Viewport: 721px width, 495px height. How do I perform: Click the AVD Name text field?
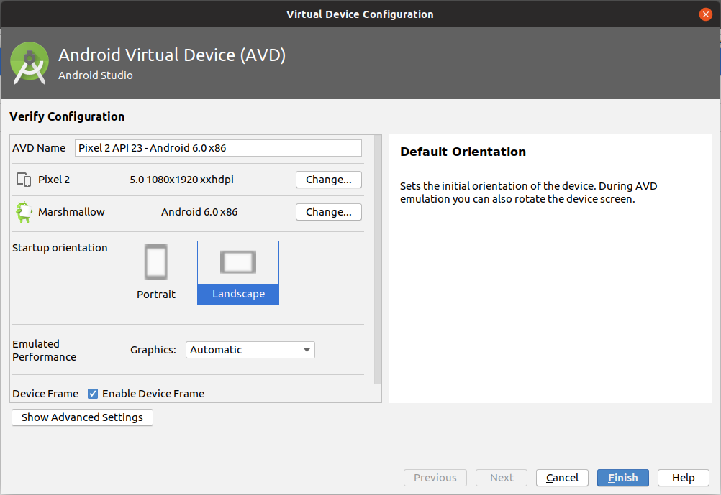[218, 148]
